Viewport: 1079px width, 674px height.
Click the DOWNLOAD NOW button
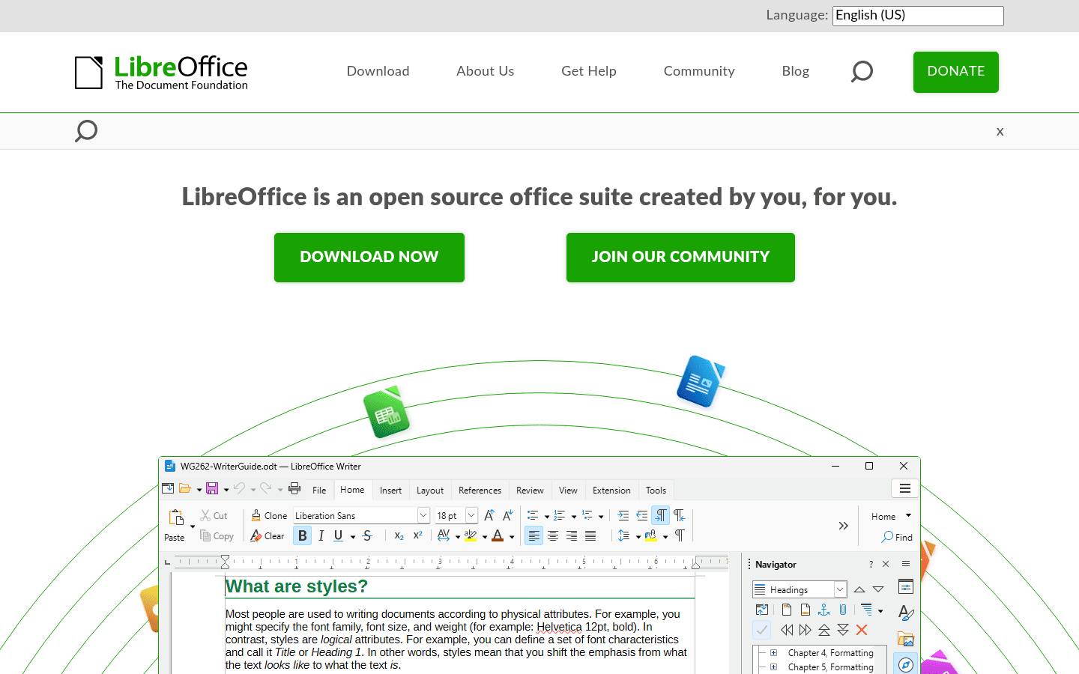pyautogui.click(x=369, y=258)
